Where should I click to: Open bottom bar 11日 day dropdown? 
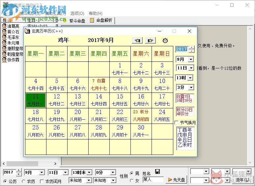click(65, 172)
